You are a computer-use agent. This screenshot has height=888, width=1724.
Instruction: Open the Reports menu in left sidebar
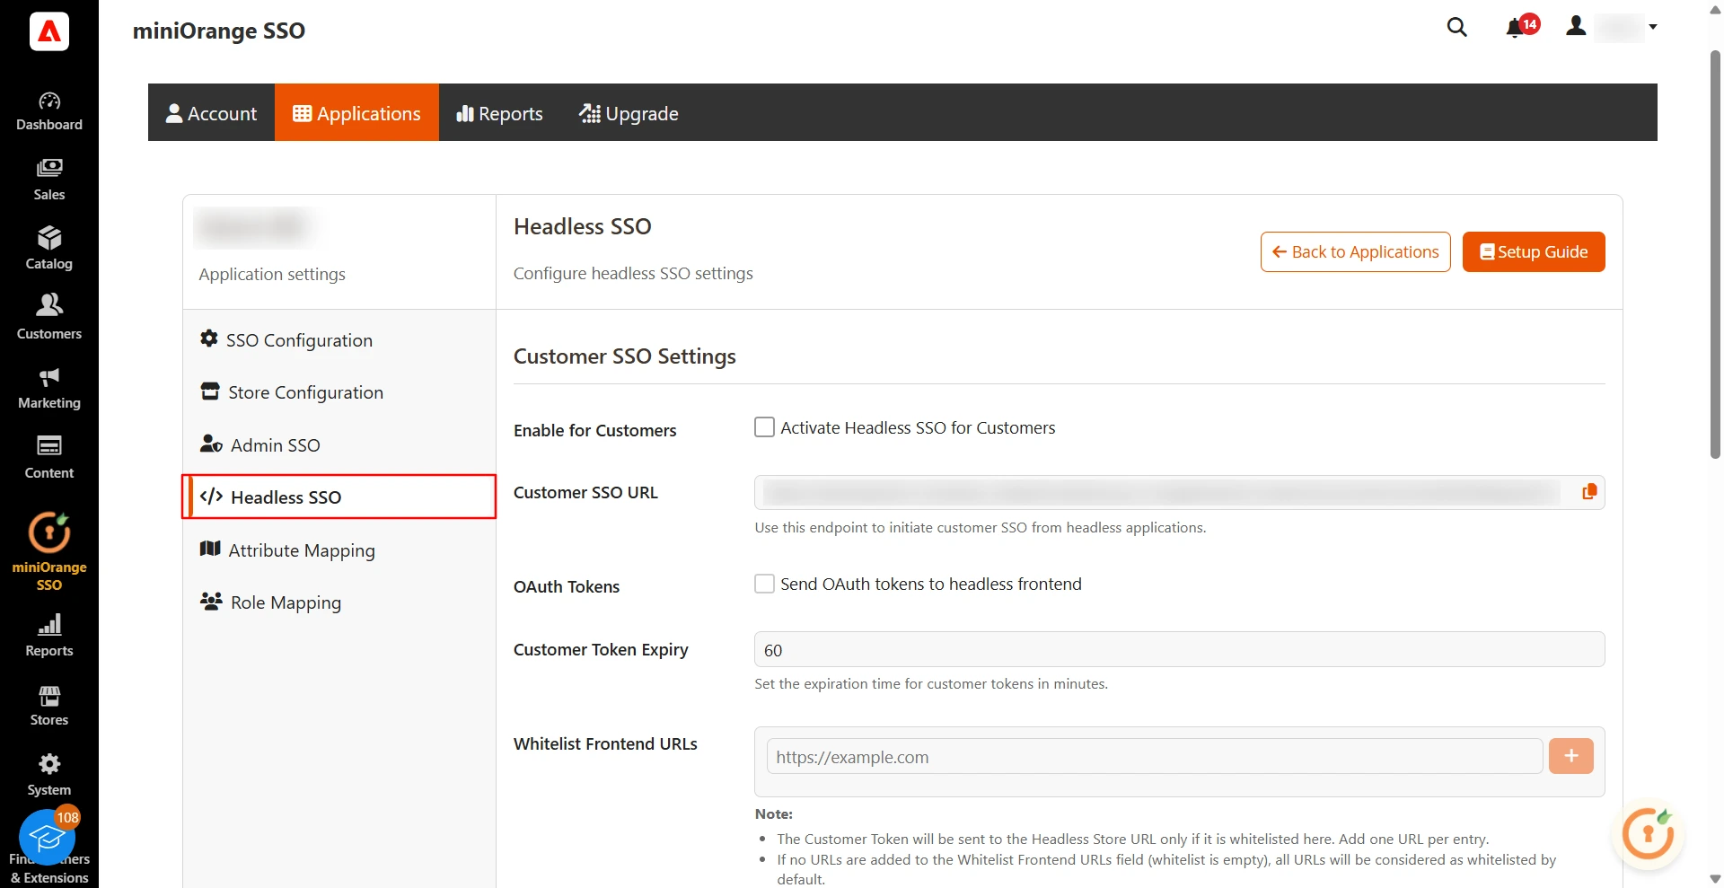point(49,636)
